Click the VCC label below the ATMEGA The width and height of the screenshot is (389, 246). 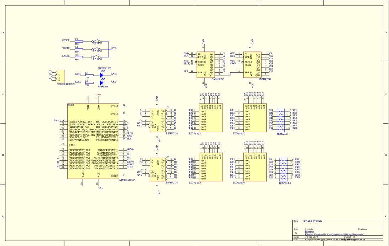click(x=101, y=188)
